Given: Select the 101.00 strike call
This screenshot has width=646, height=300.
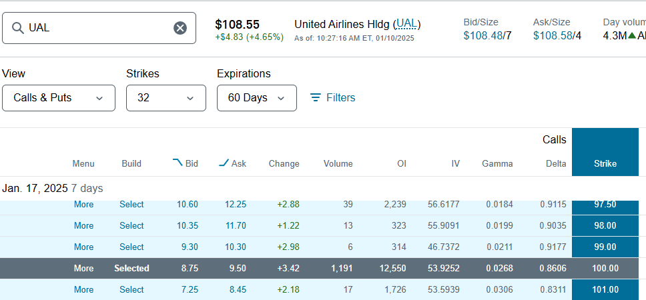Looking at the screenshot, I should coord(132,290).
